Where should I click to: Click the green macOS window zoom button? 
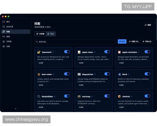point(9,17)
